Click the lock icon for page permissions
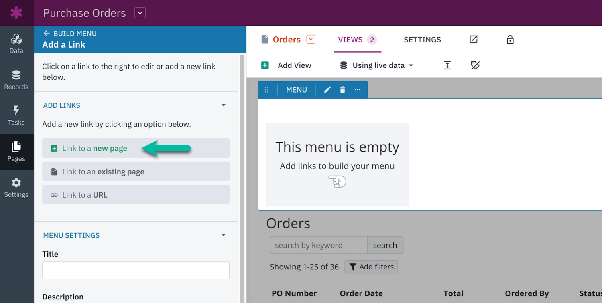This screenshot has height=303, width=602. (x=510, y=39)
